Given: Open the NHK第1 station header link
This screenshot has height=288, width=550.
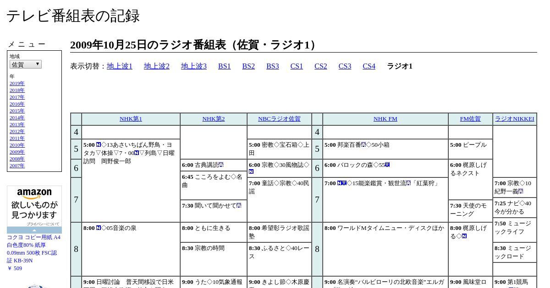Looking at the screenshot, I should (x=131, y=119).
